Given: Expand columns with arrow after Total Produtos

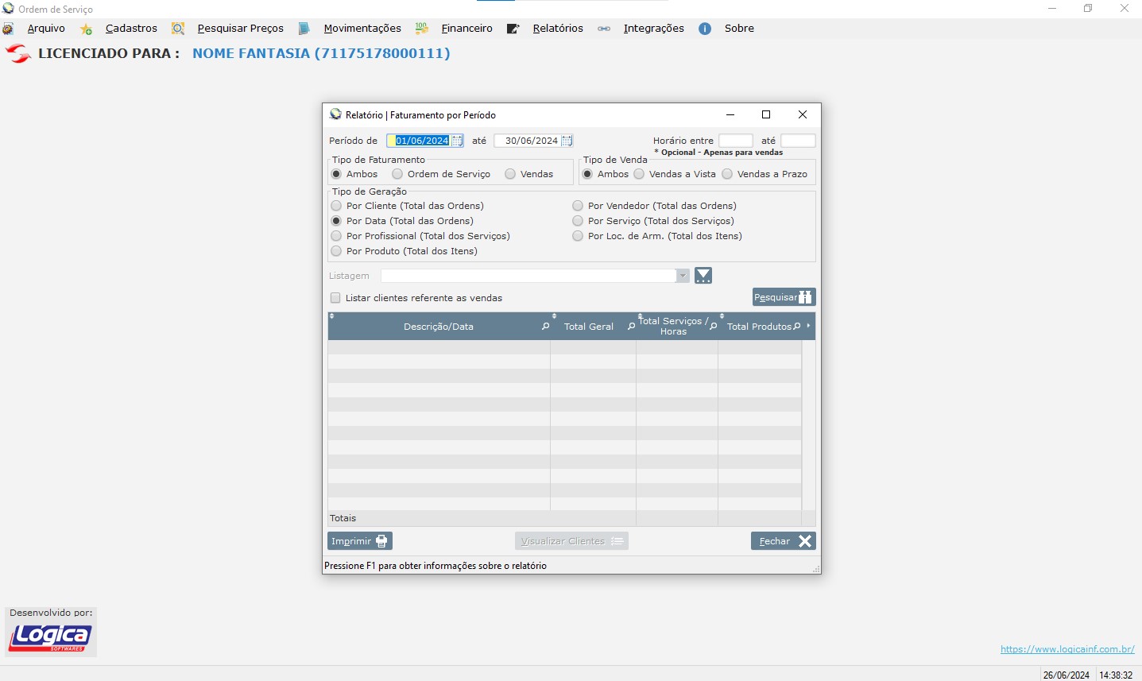Looking at the screenshot, I should click(808, 327).
